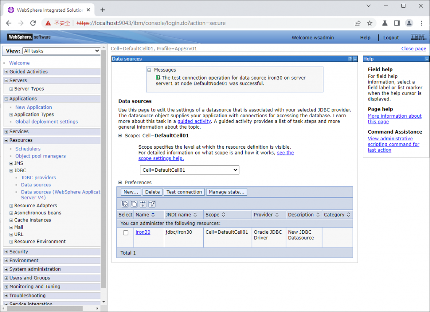This screenshot has width=430, height=312.
Task: Click the Manage state... button
Action: point(226,192)
